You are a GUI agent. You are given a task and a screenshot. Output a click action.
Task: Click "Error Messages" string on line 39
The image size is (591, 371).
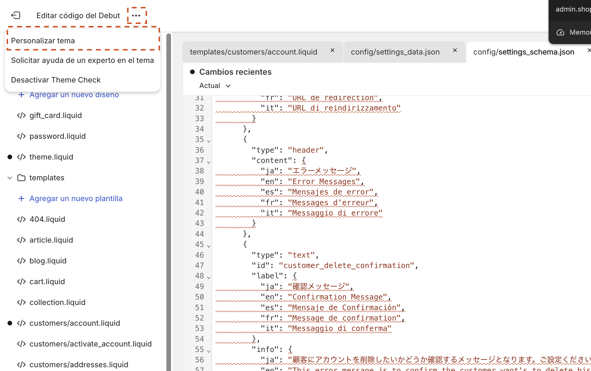pyautogui.click(x=324, y=181)
